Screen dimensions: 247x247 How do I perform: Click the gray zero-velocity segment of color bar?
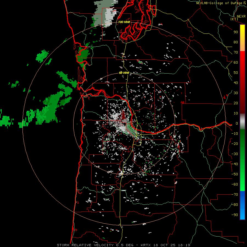click(242, 122)
